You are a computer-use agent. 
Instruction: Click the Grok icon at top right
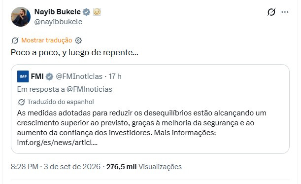(x=271, y=12)
